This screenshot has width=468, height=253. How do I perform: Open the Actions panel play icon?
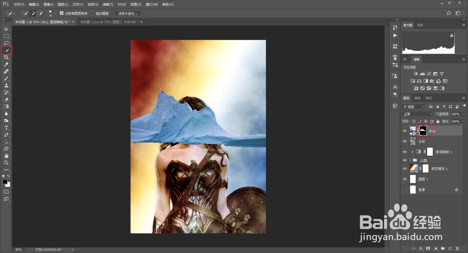tap(395, 35)
